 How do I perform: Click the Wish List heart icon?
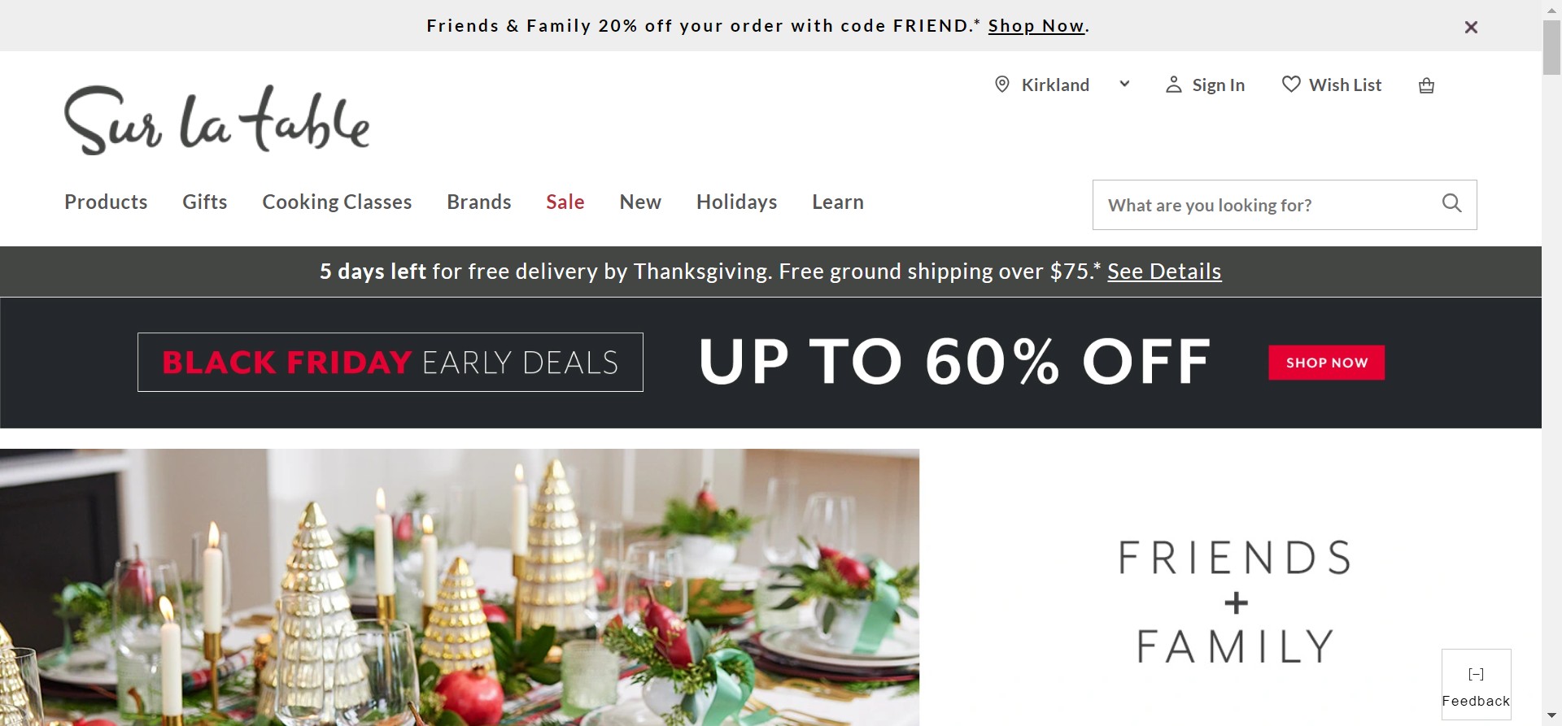tap(1290, 85)
